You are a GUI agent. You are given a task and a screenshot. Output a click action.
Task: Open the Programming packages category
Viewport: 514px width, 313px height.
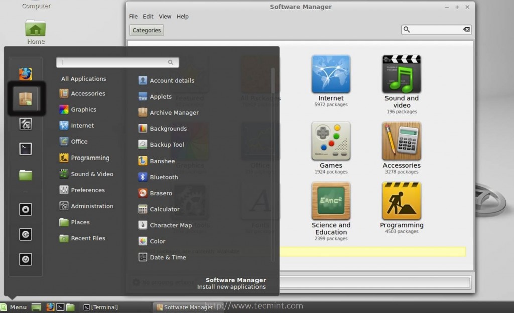[401, 202]
